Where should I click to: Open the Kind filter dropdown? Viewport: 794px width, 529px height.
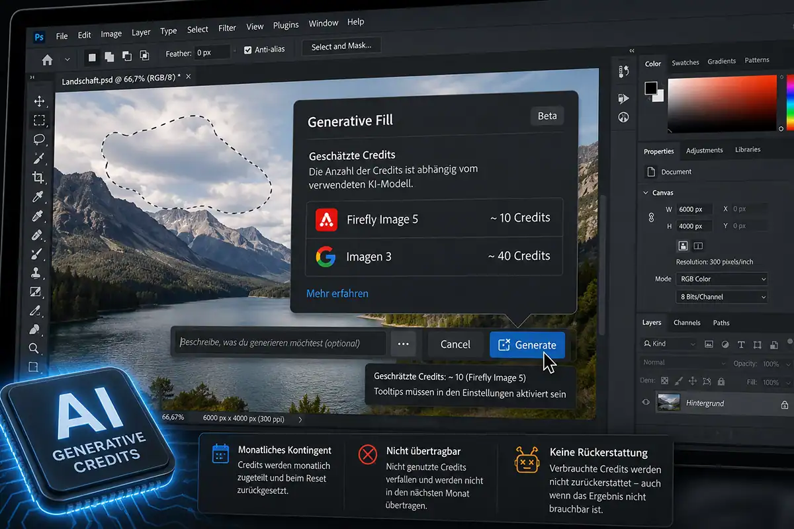(669, 344)
